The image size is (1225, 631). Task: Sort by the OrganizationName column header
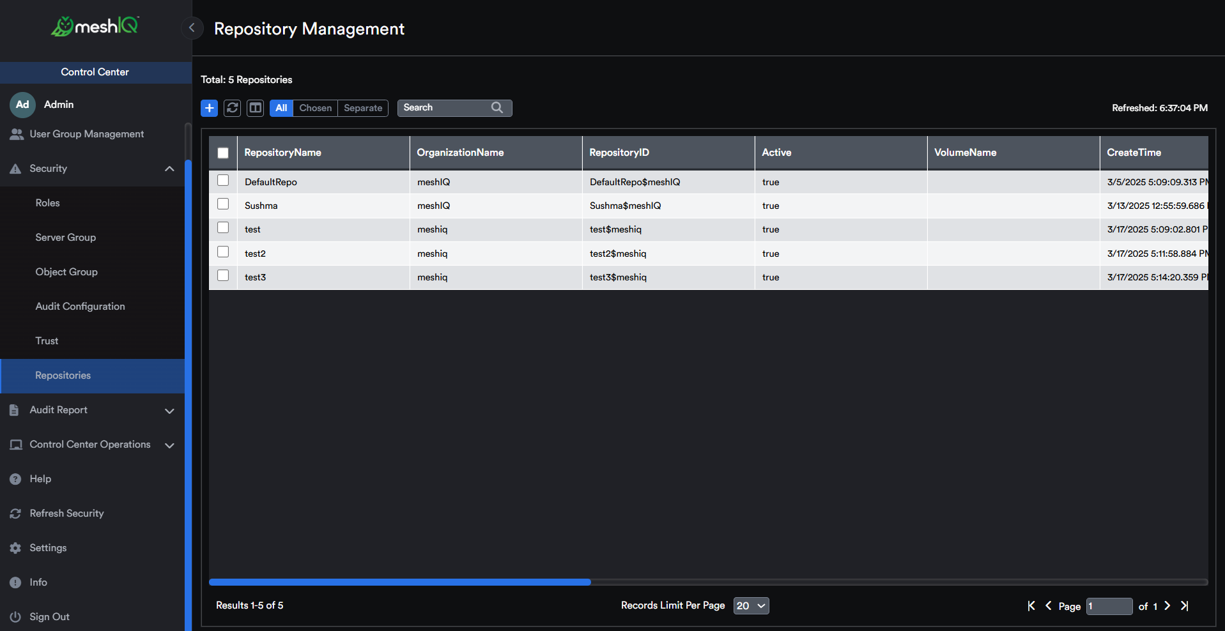click(496, 153)
